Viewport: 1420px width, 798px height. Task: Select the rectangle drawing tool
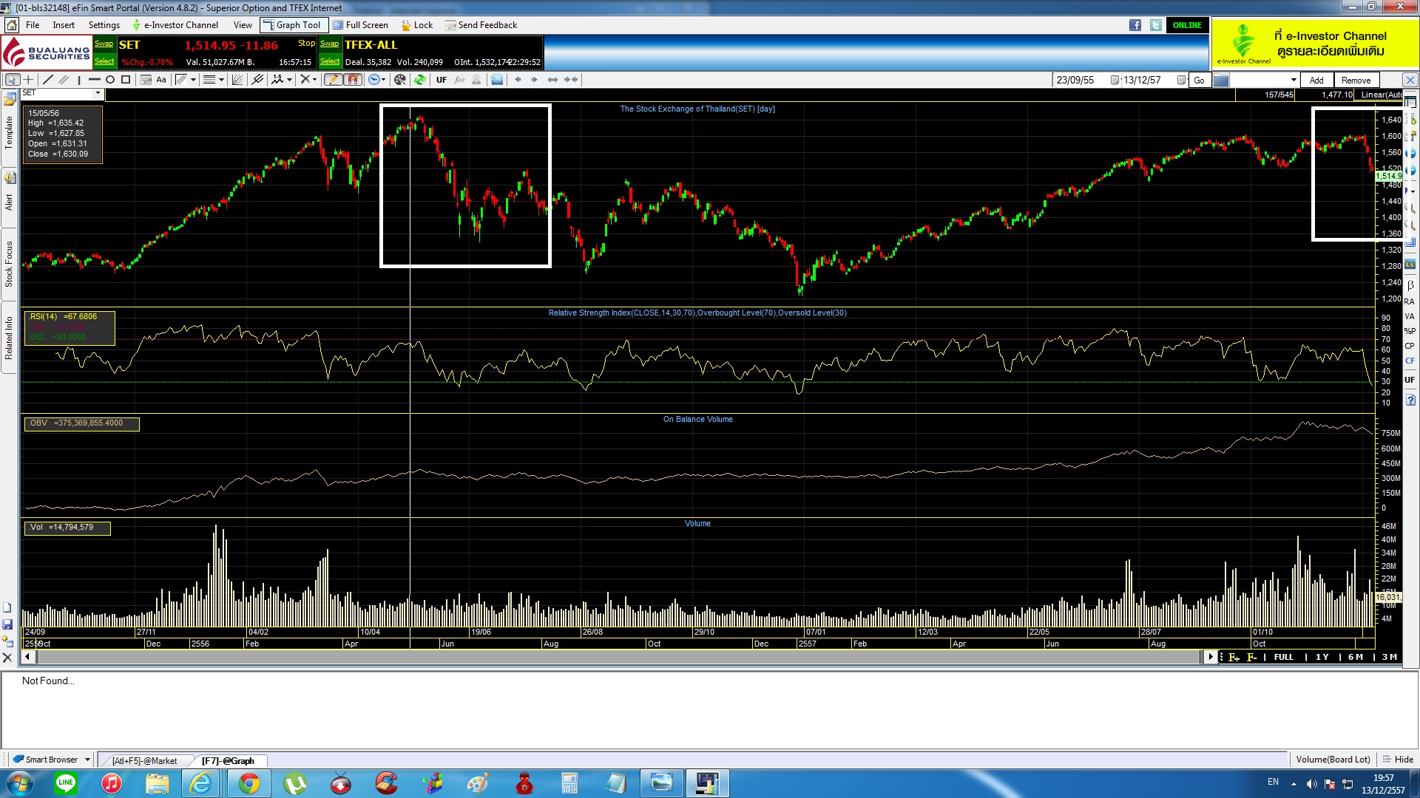126,80
